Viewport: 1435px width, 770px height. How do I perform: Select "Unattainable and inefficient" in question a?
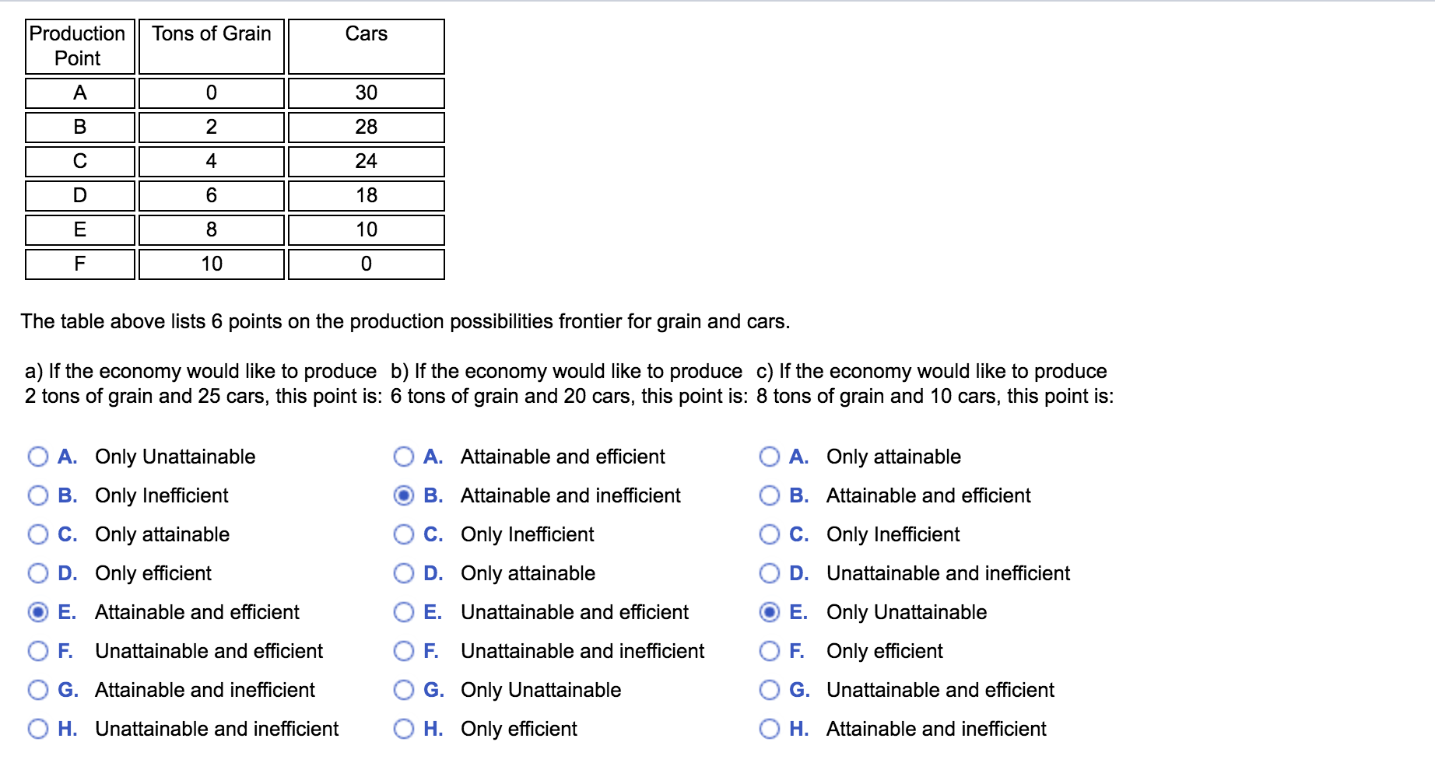[37, 729]
